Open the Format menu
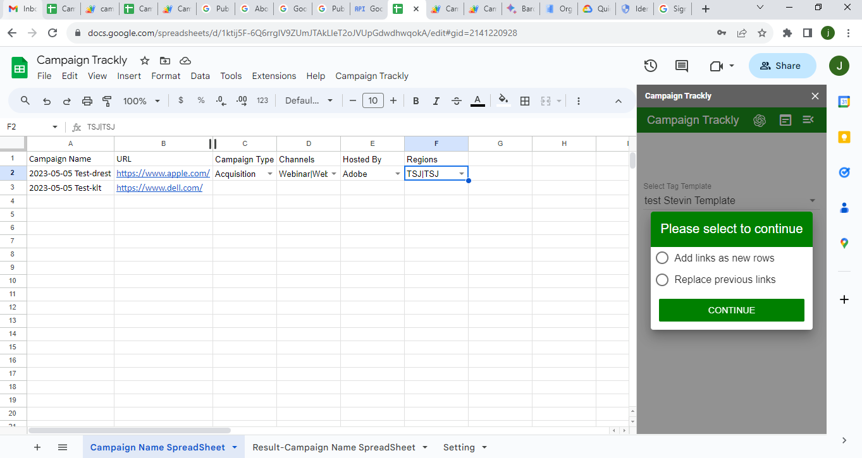This screenshot has height=458, width=862. (x=166, y=76)
